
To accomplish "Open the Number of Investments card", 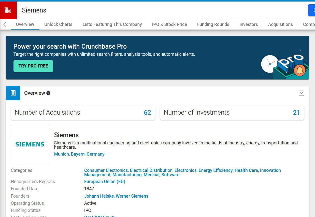I will tap(232, 113).
